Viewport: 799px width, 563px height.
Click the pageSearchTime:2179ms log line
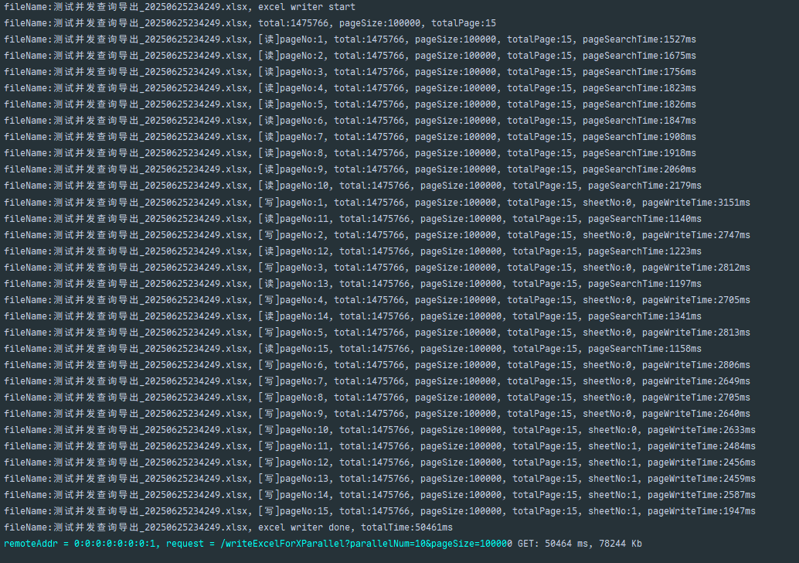[352, 186]
